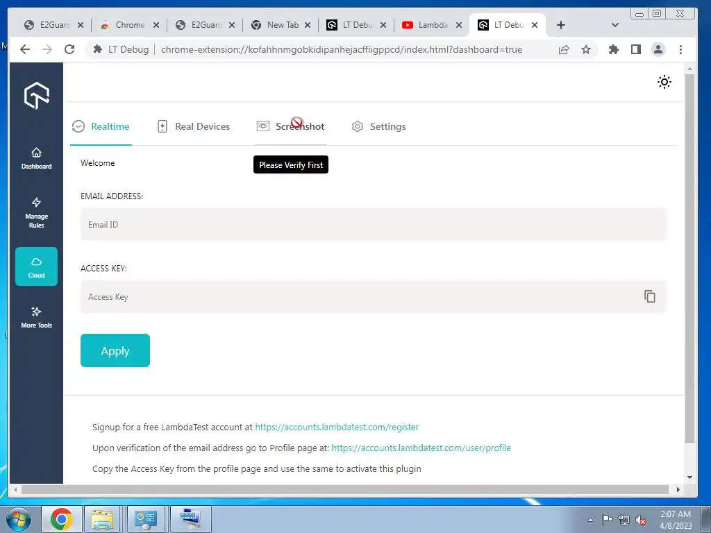The height and width of the screenshot is (533, 711).
Task: Click the horizontal scrollbar right arrow
Action: [678, 489]
